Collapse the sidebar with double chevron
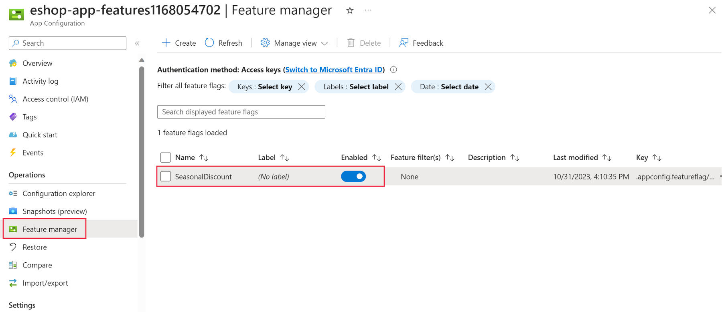 click(x=137, y=43)
